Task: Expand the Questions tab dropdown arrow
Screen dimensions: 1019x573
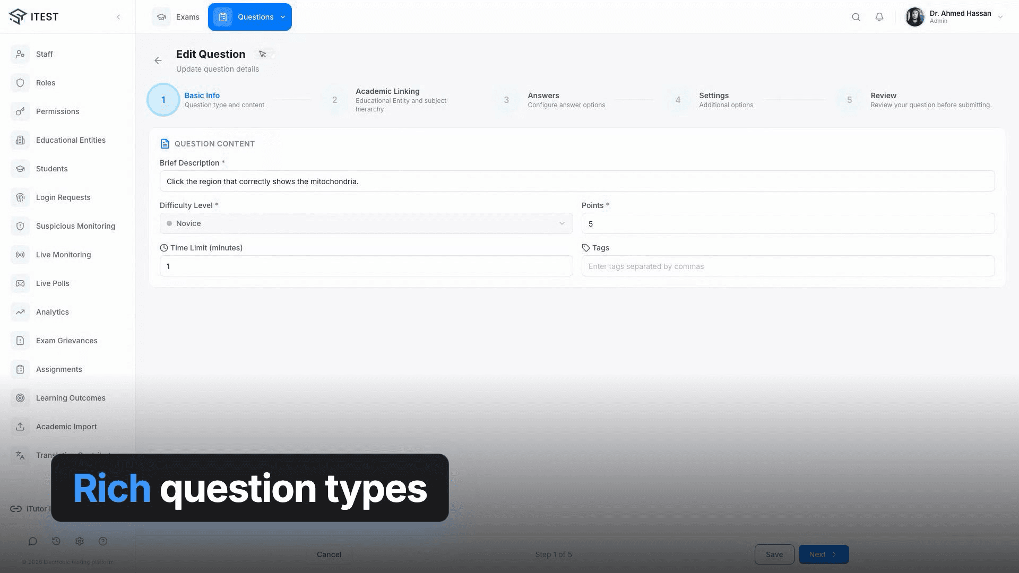Action: [283, 17]
